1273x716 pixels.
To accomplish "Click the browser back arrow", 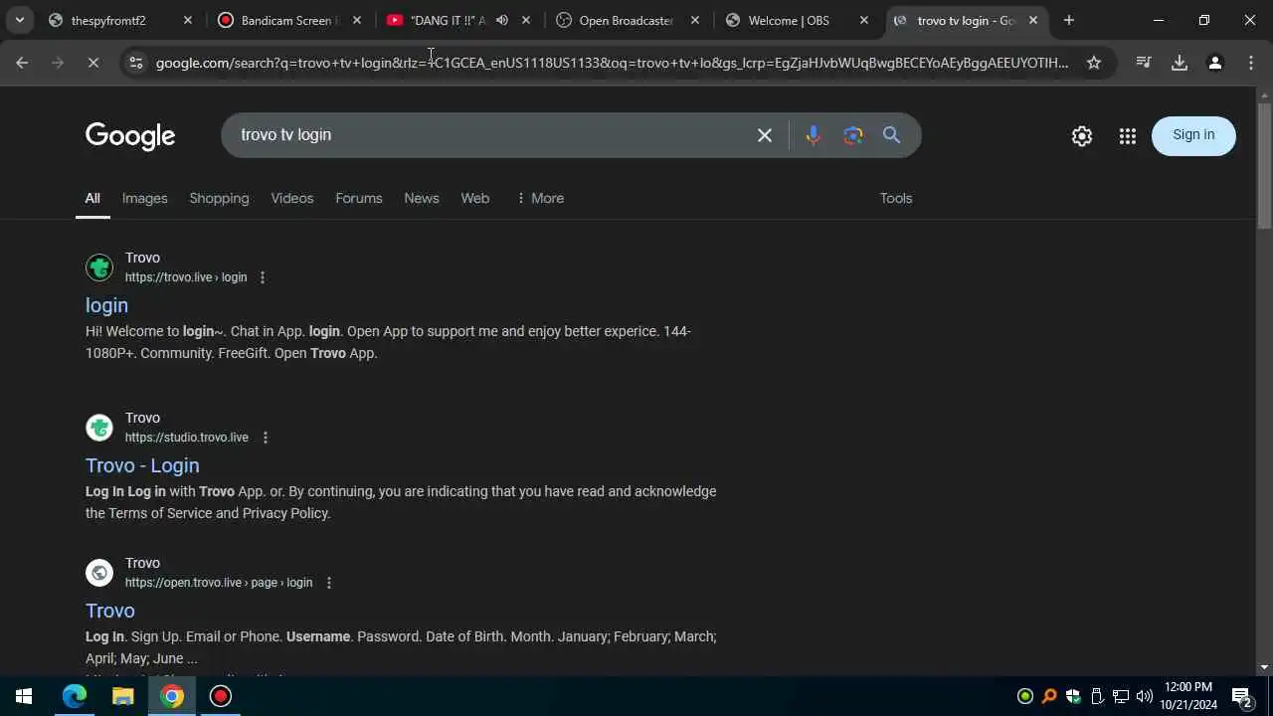I will click(x=22, y=63).
